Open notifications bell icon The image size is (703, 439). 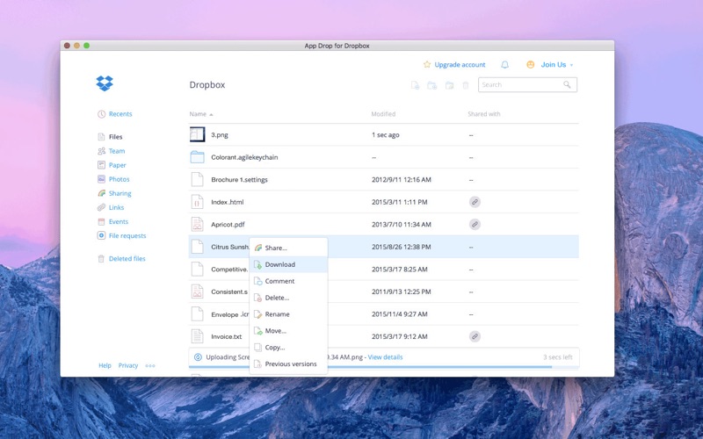[x=504, y=65]
